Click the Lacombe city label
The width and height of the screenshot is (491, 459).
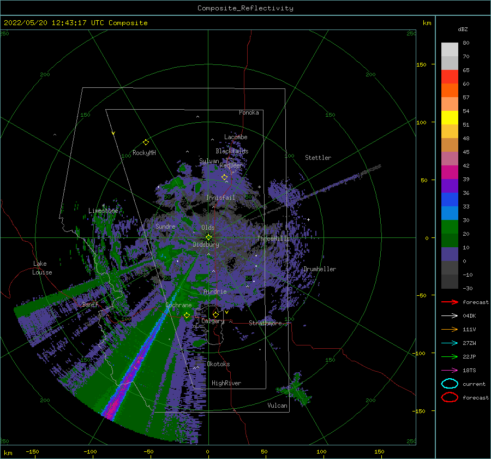click(236, 137)
